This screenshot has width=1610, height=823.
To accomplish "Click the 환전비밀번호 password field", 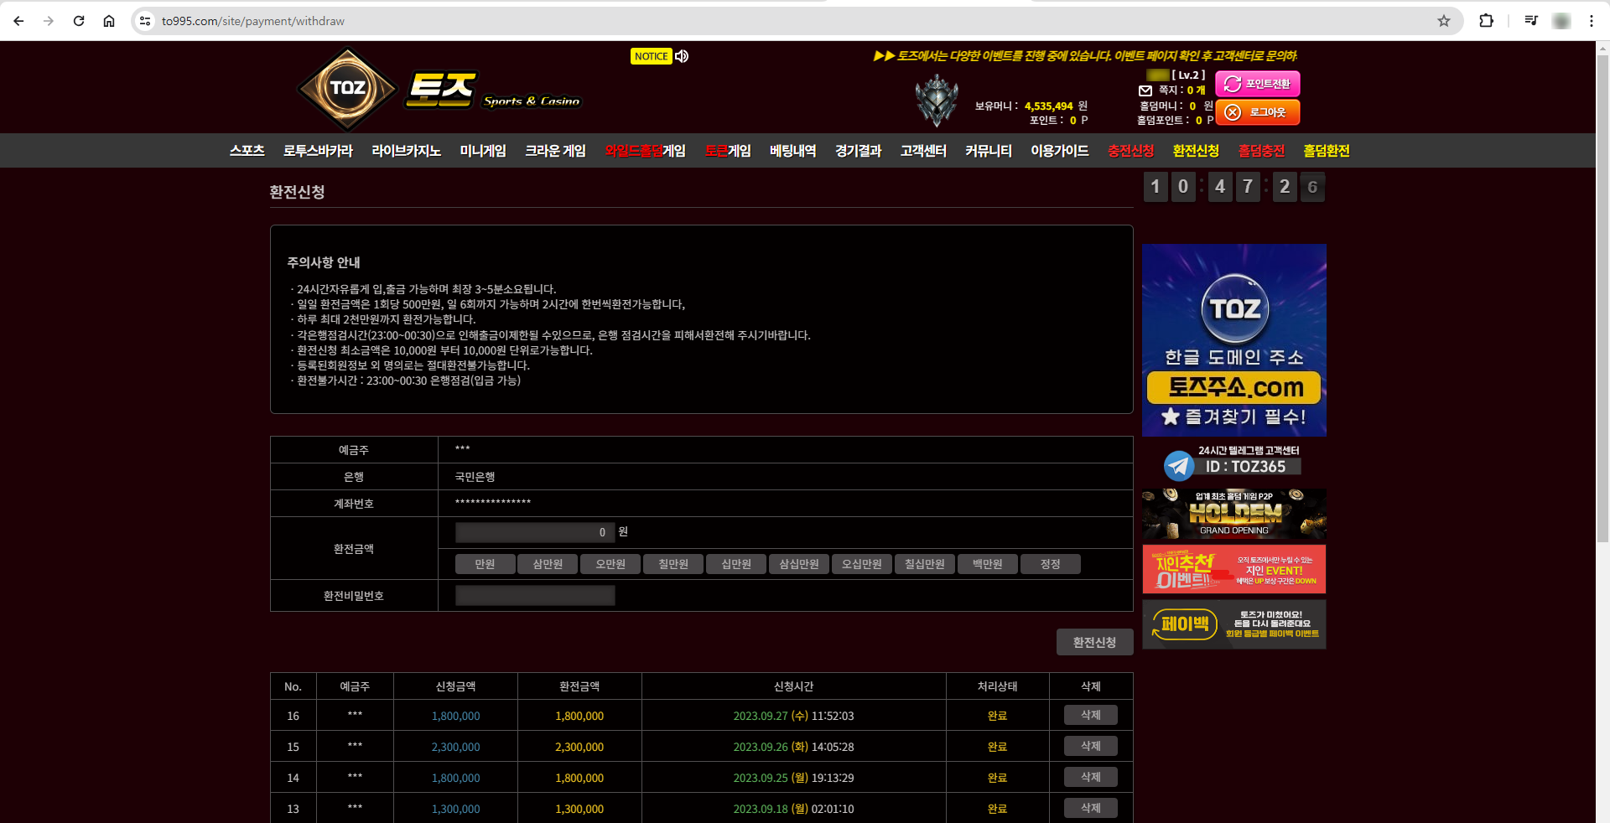I will 535,595.
